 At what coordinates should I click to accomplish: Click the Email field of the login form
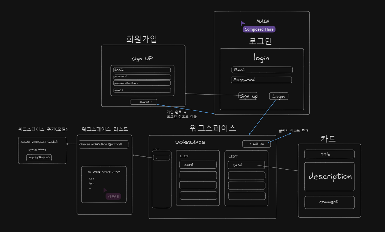tap(261, 70)
